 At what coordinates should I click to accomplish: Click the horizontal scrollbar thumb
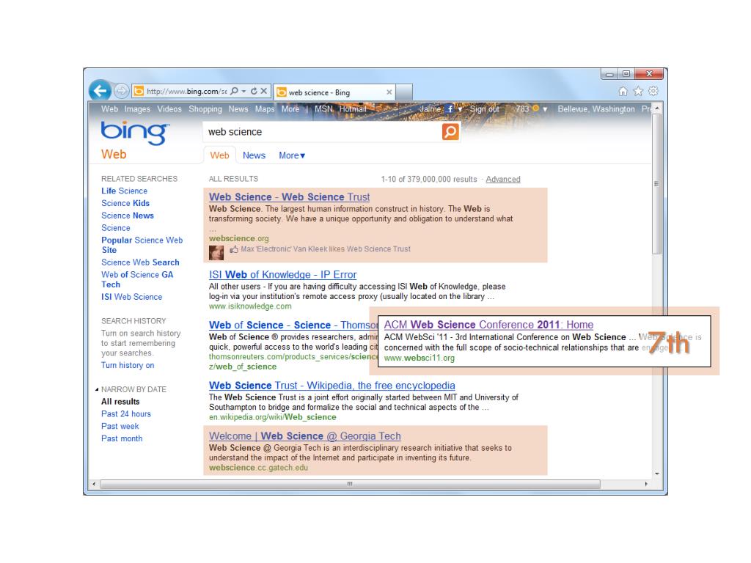click(350, 484)
